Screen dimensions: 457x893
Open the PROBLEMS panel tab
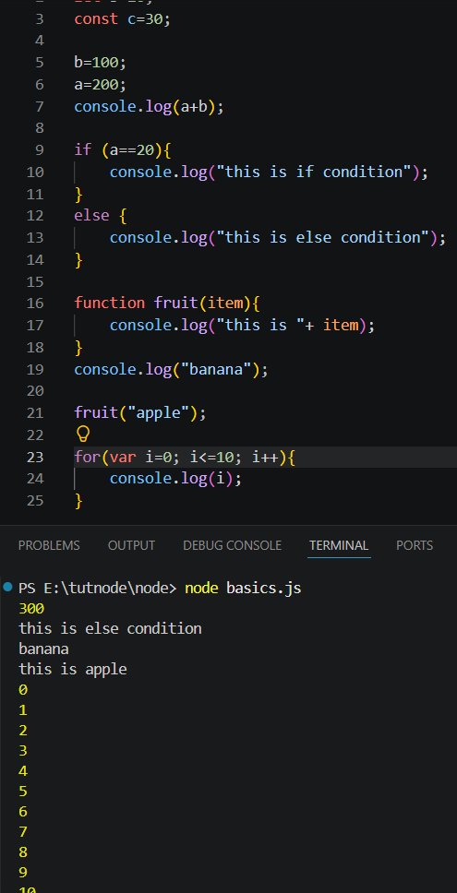49,545
